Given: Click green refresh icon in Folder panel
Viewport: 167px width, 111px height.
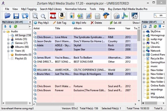Looking at the screenshot, I should pos(155,26).
